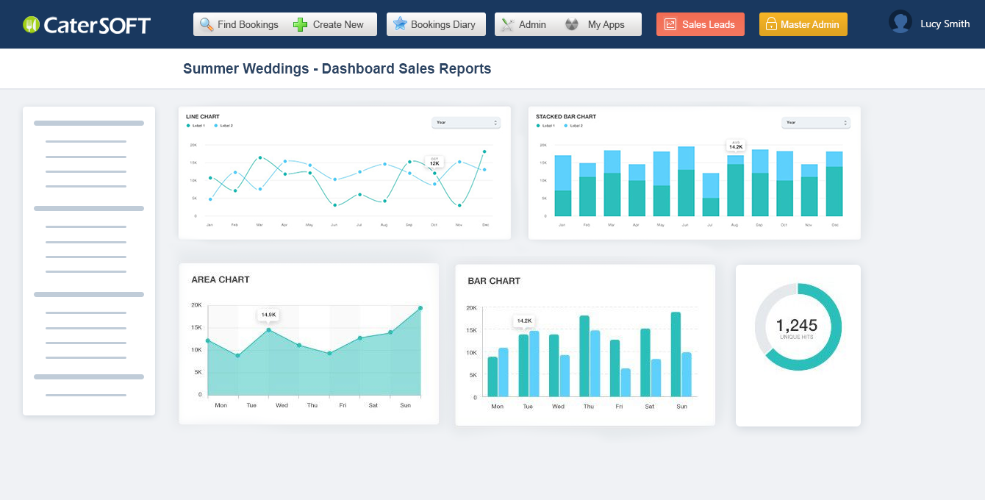Viewport: 985px width, 500px height.
Task: Click the Master Admin button
Action: click(803, 24)
